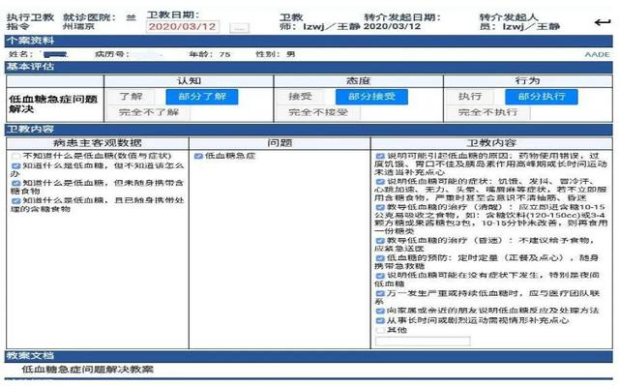
Task: Uncheck 说明可能引起低血糖的原因 checkbox
Action: (x=380, y=157)
